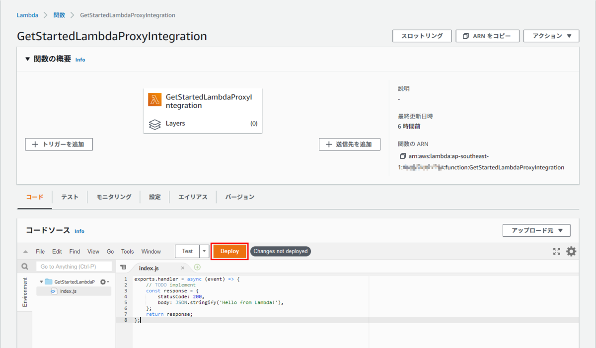Open the 関数 breadcrumb link

click(59, 15)
